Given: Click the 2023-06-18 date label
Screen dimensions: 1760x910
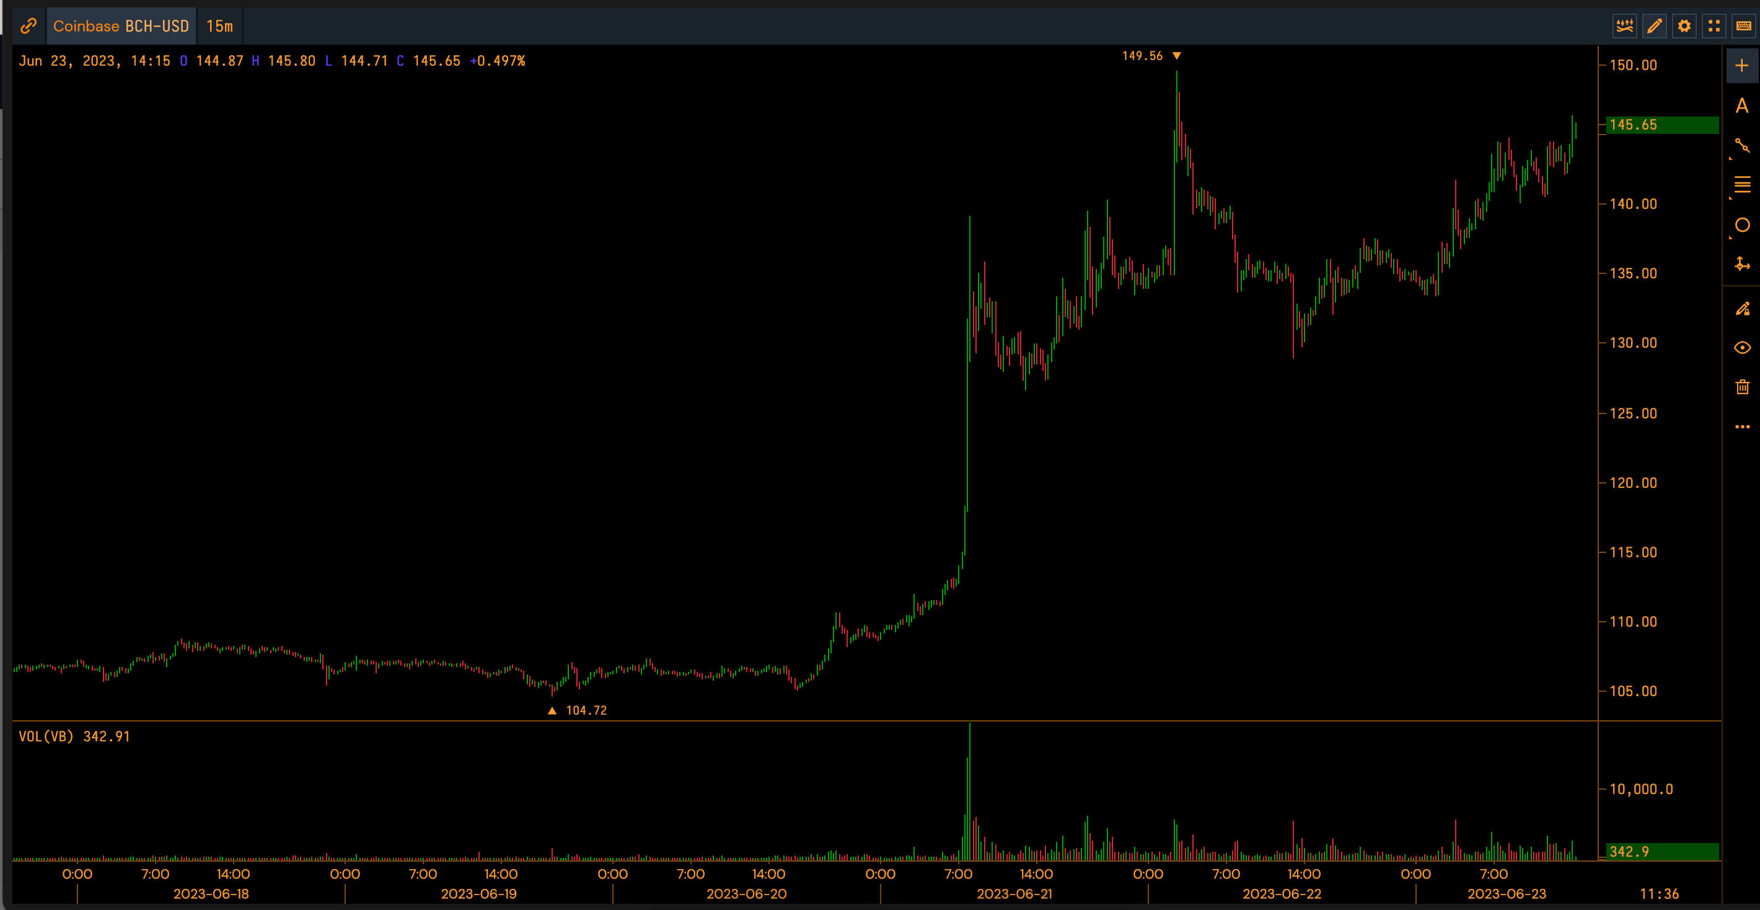Looking at the screenshot, I should (211, 894).
